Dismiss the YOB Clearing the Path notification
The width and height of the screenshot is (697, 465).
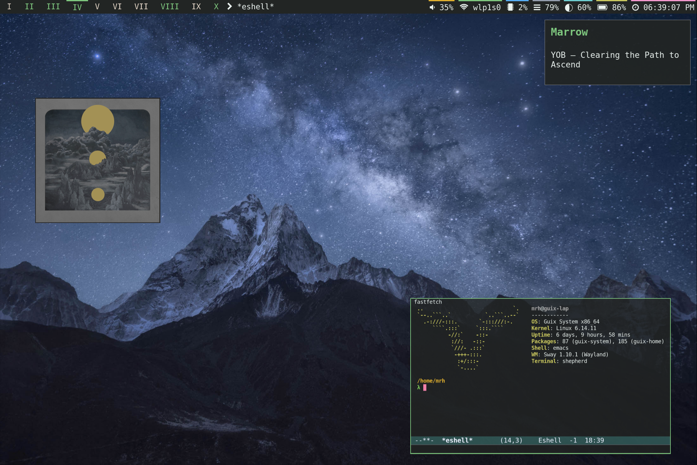[x=617, y=52]
